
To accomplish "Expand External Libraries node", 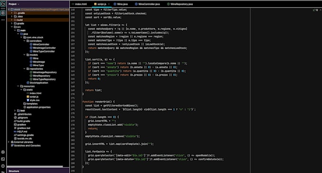I will click(9, 142).
